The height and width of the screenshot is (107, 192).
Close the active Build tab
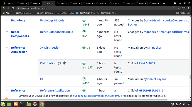pyautogui.click(x=53, y=3)
